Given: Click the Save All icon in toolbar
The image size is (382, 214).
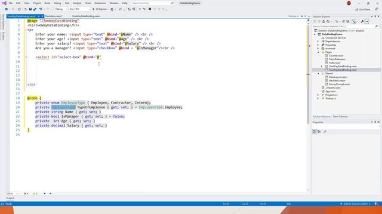Looking at the screenshot, I should (x=35, y=10).
